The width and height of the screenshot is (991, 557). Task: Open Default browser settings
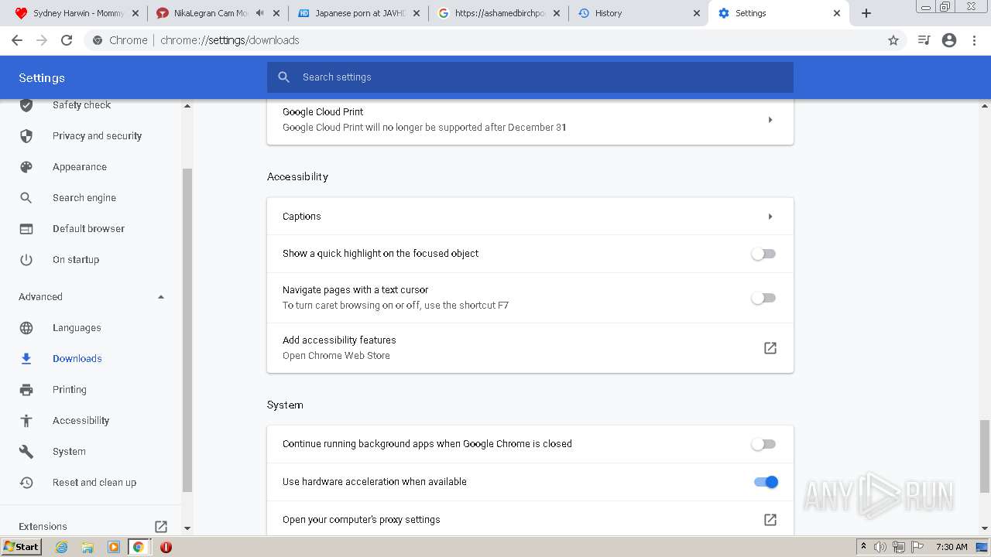point(88,229)
